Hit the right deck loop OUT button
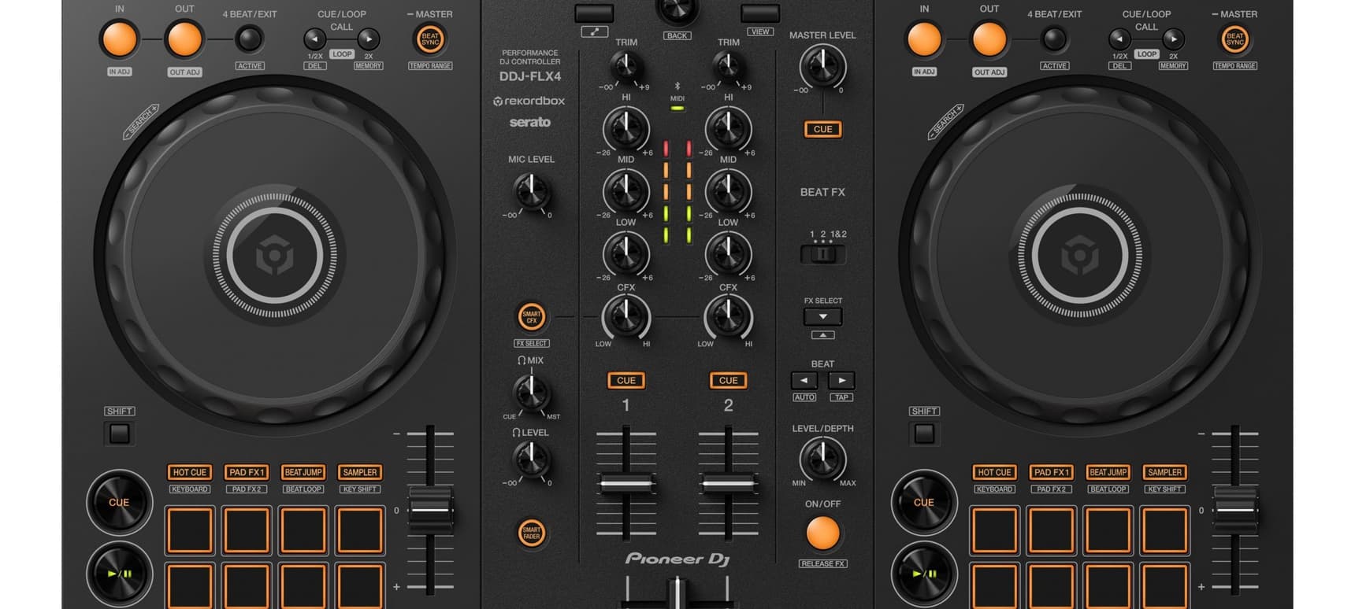 [989, 39]
